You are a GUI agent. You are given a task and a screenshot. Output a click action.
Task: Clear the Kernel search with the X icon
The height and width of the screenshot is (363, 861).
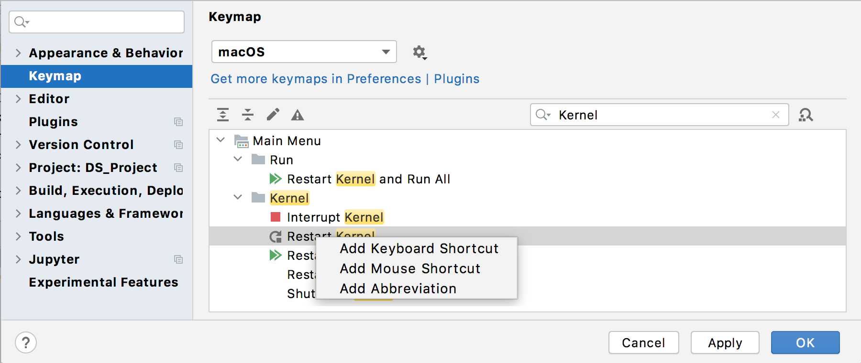(776, 115)
